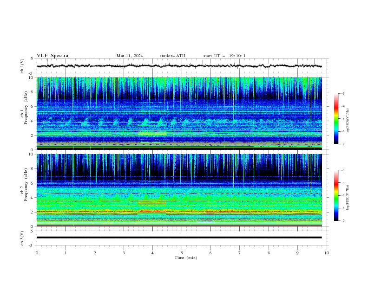This screenshot has height=284, width=368.
Task: Click the ch.1 voltage waveform trace
Action: (179, 66)
